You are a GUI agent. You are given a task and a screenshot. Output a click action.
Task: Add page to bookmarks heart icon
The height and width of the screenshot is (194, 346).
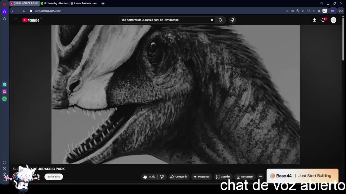308,11
